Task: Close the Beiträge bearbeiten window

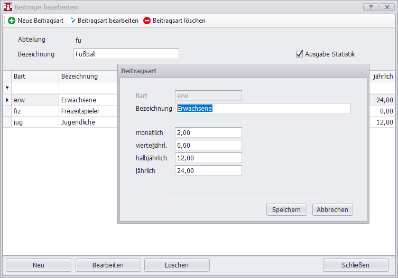Action: point(387,7)
